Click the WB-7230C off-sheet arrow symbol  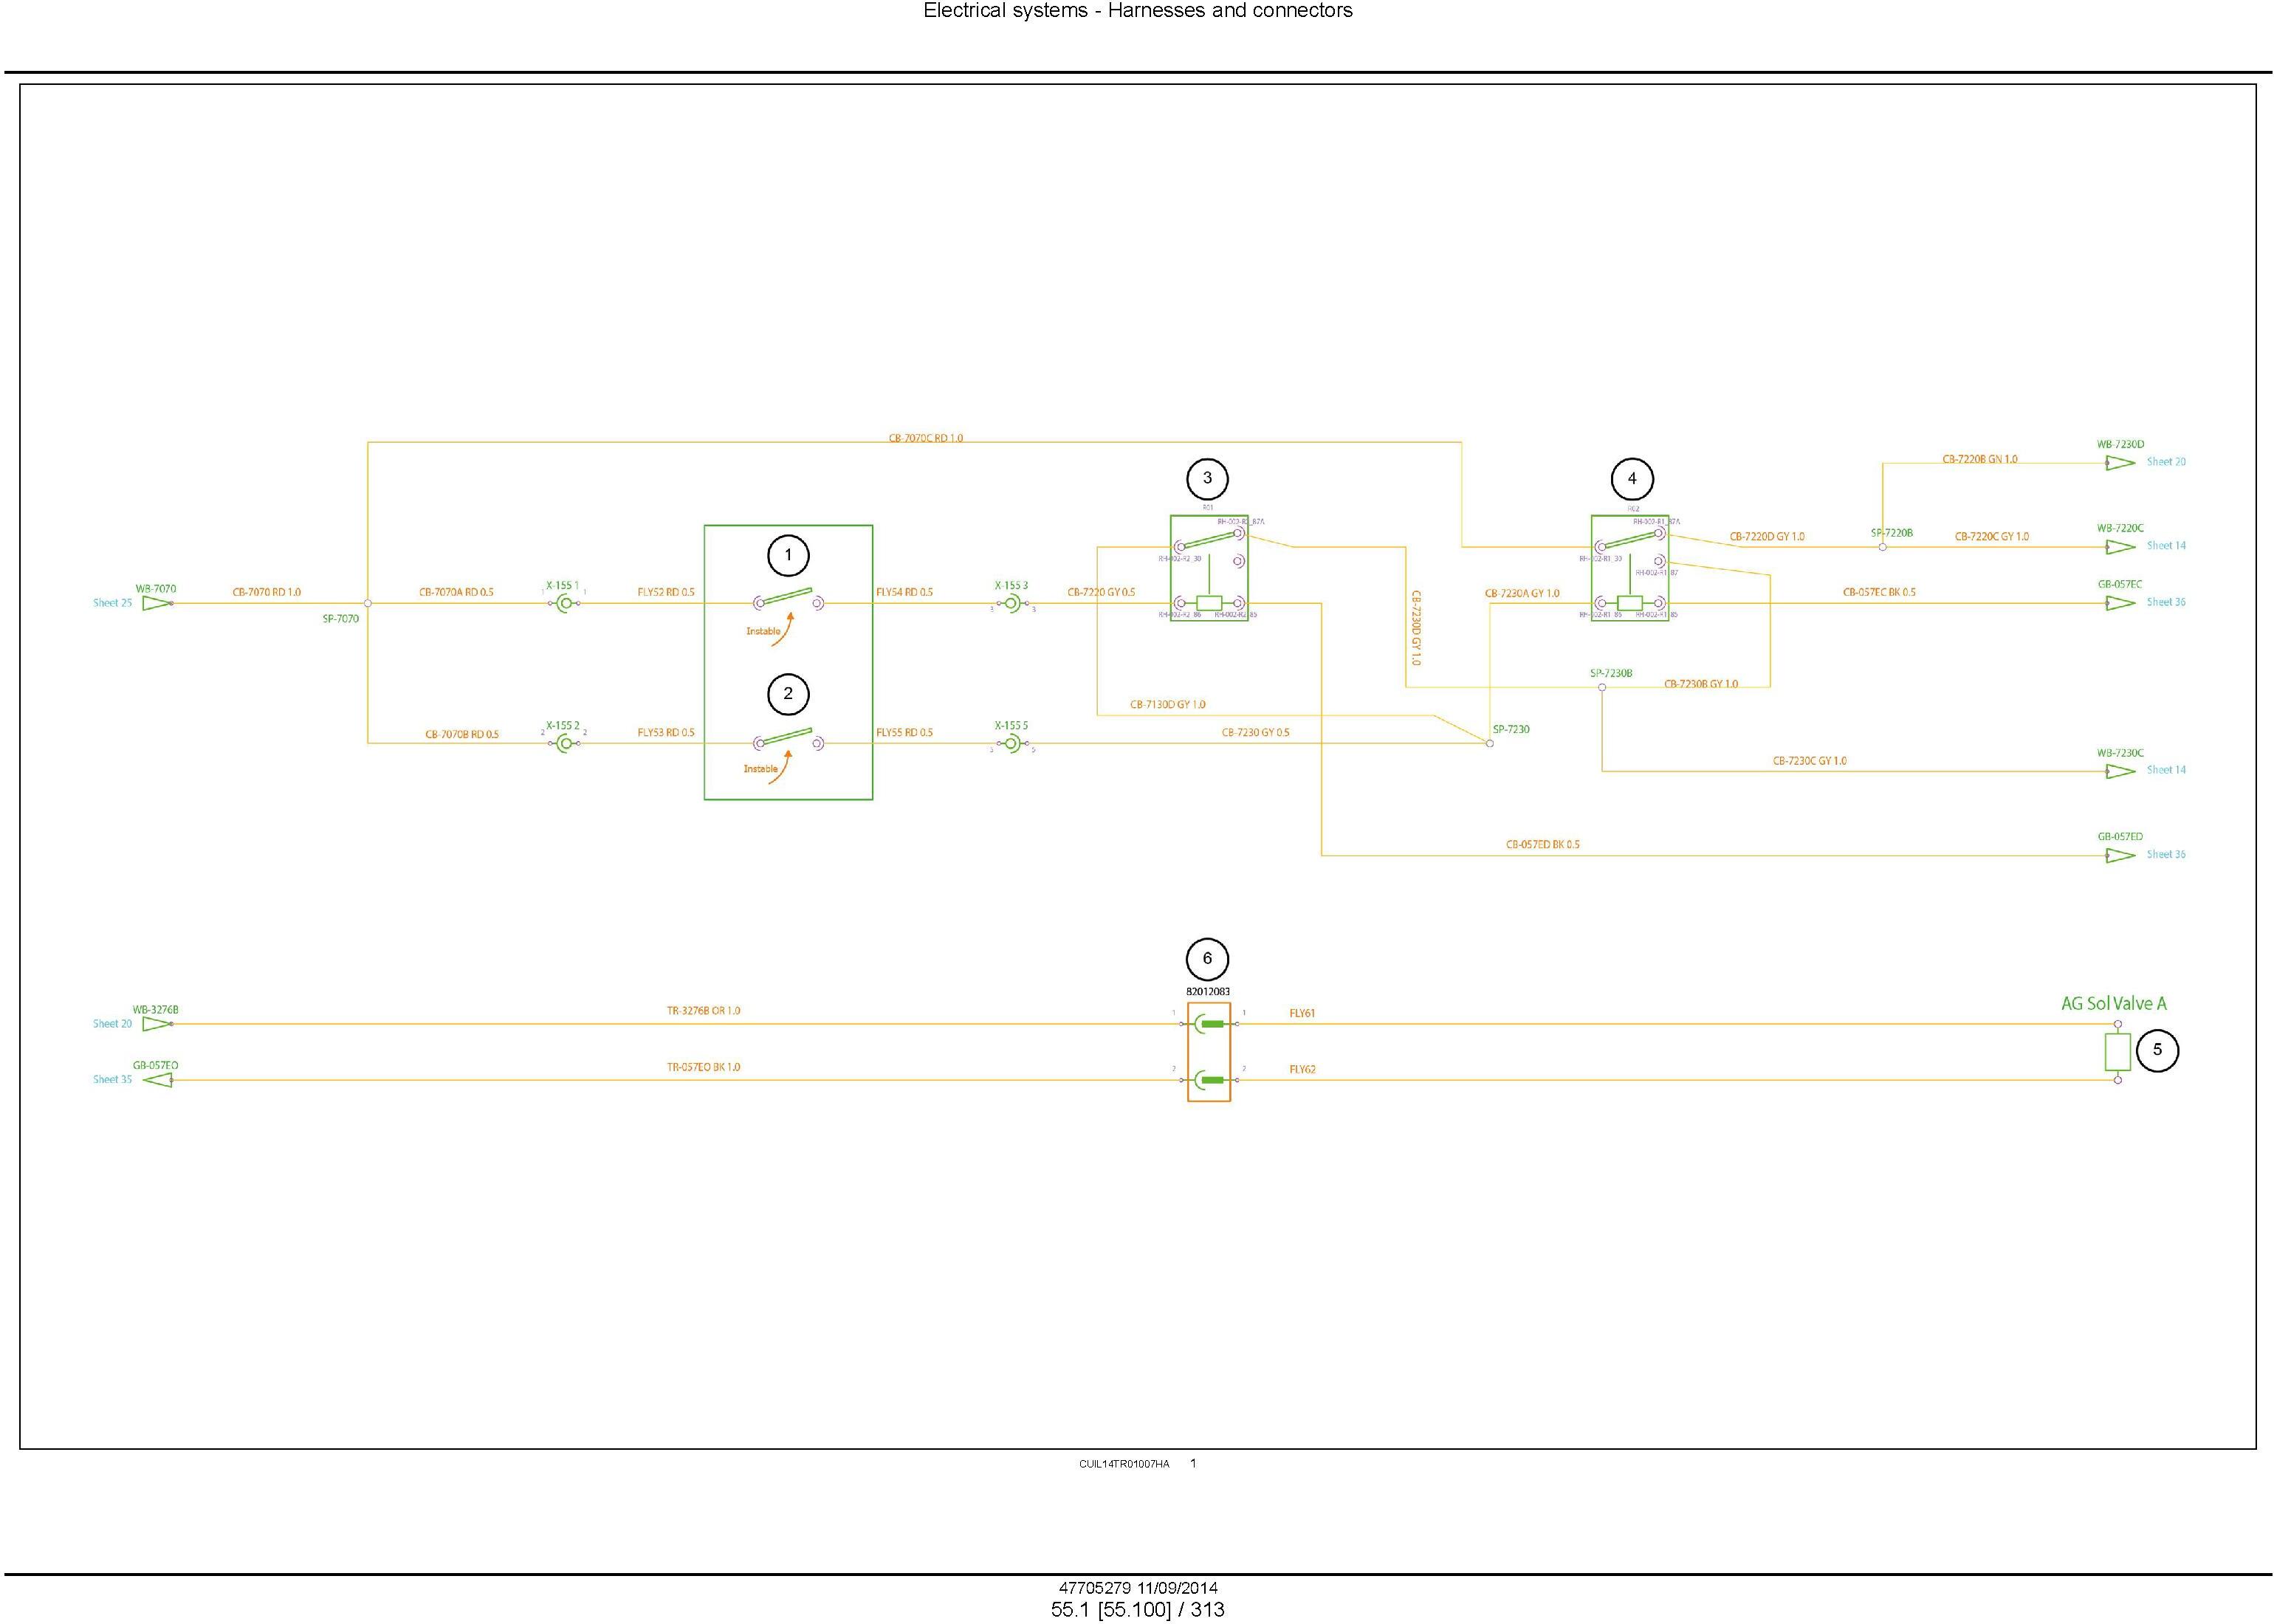(2120, 771)
